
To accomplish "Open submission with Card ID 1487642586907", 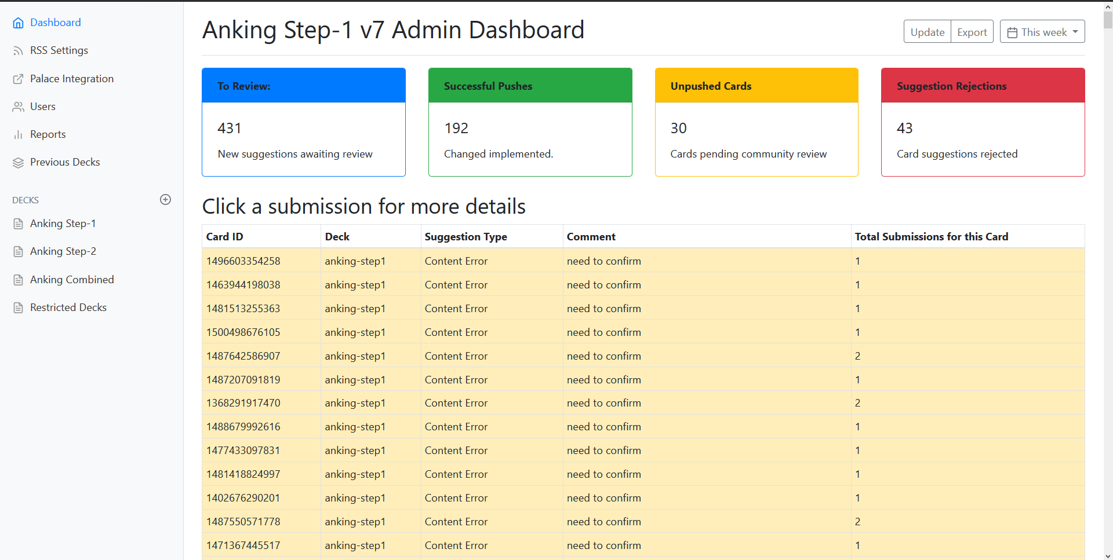I will pyautogui.click(x=643, y=356).
